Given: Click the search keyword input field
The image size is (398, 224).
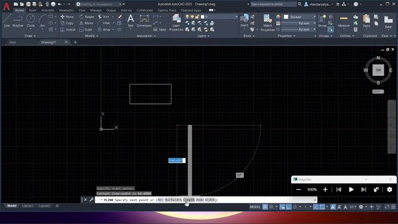Looking at the screenshot, I should click(x=273, y=4).
